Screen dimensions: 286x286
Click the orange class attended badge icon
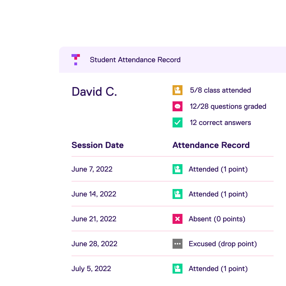[x=177, y=90]
